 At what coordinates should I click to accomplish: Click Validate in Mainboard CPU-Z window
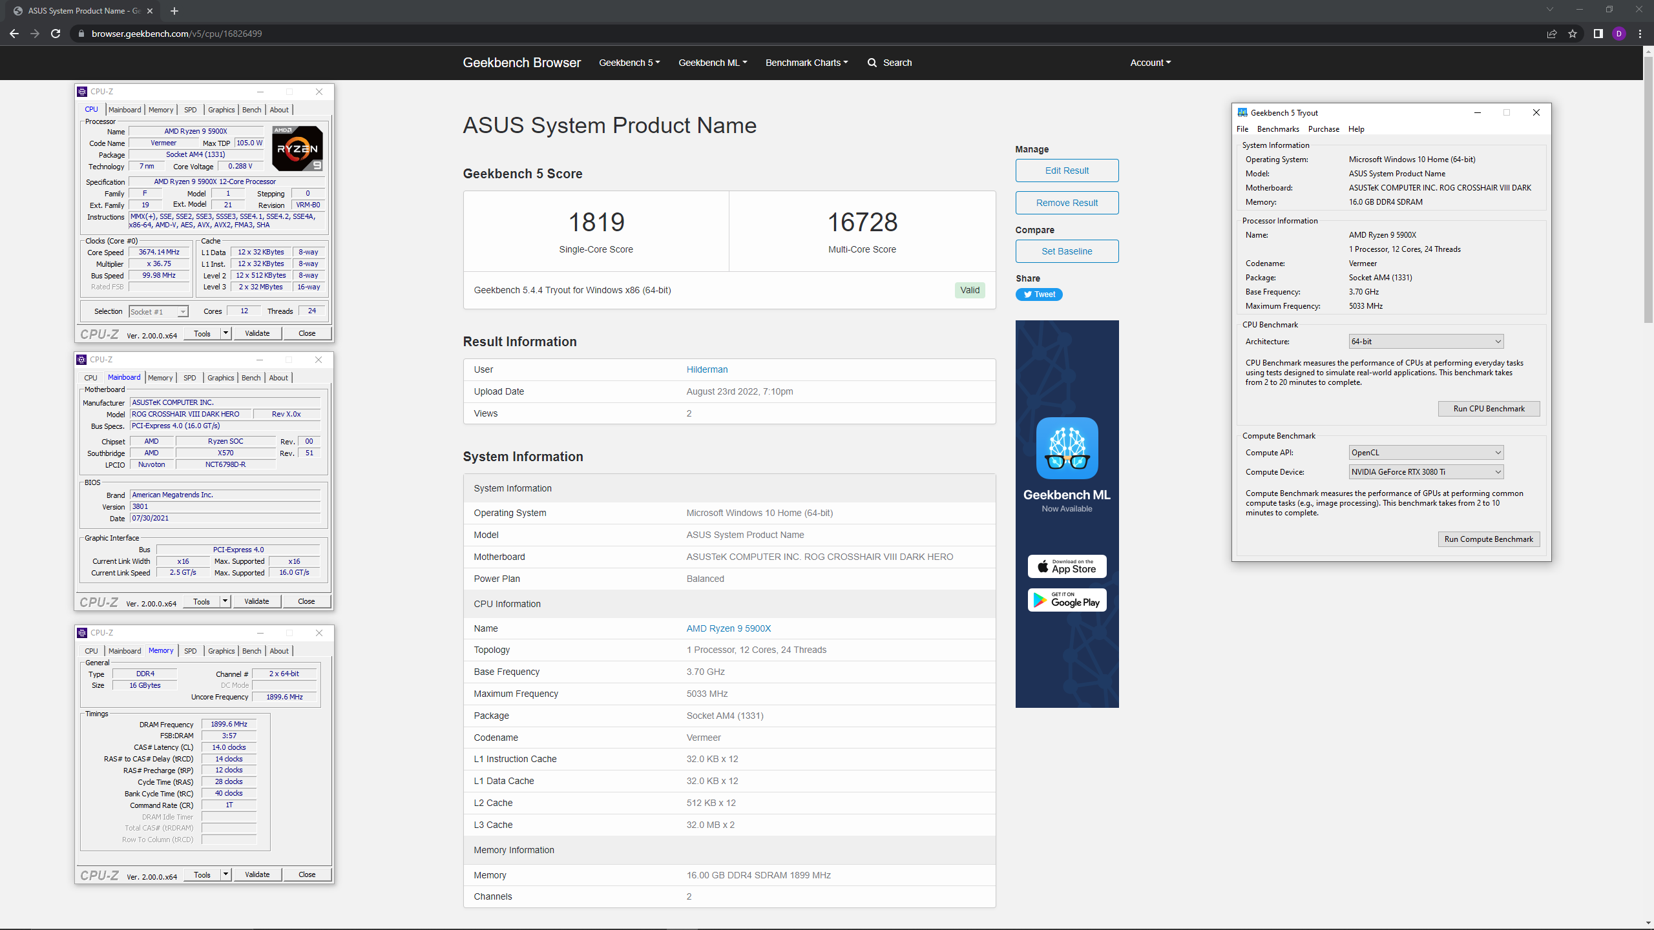pos(256,601)
